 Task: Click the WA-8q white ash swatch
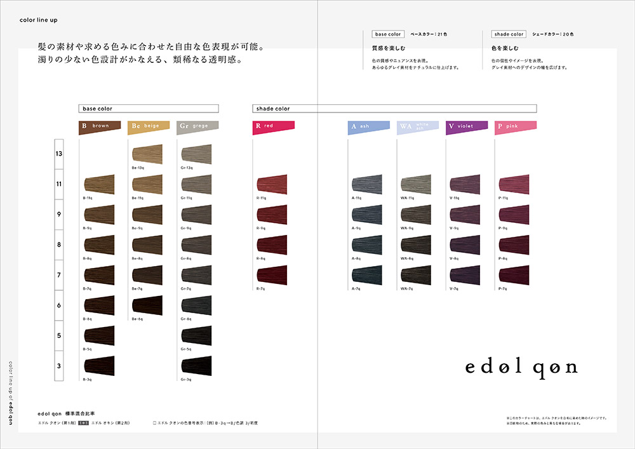point(416,245)
